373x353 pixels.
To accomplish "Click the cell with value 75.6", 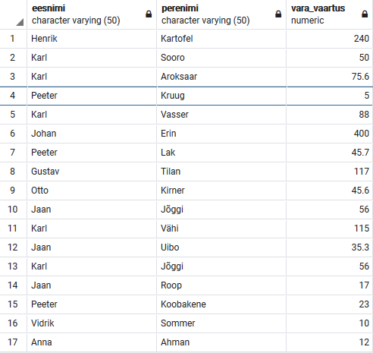I will 330,77.
